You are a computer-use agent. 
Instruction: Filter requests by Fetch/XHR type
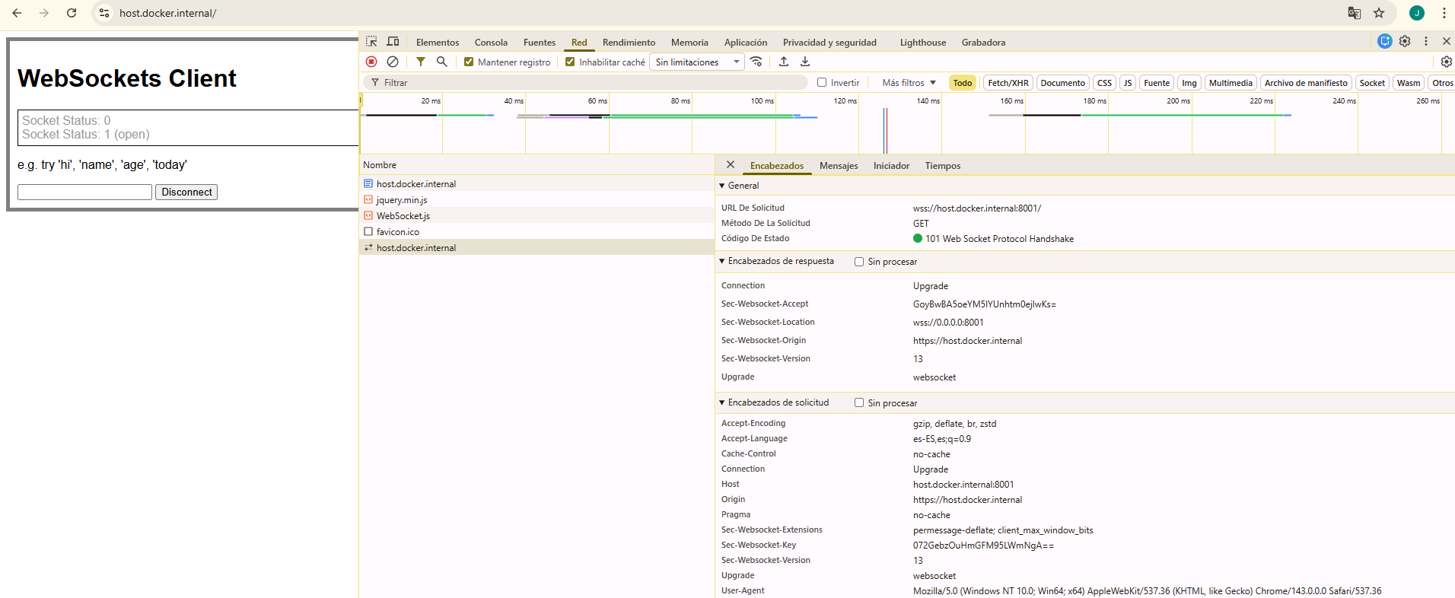1008,83
